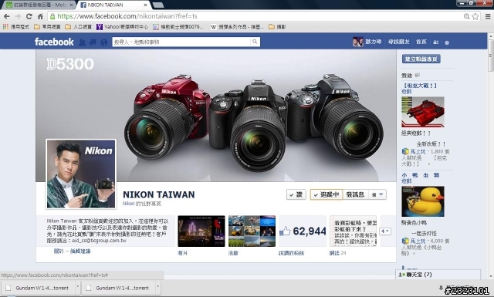Open the chat bar showing 7 online
The image size is (494, 297).
(x=438, y=275)
